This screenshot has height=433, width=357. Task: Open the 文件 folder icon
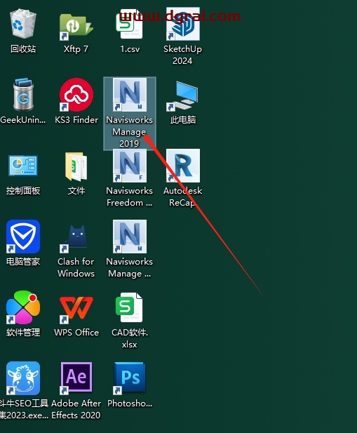coord(76,166)
